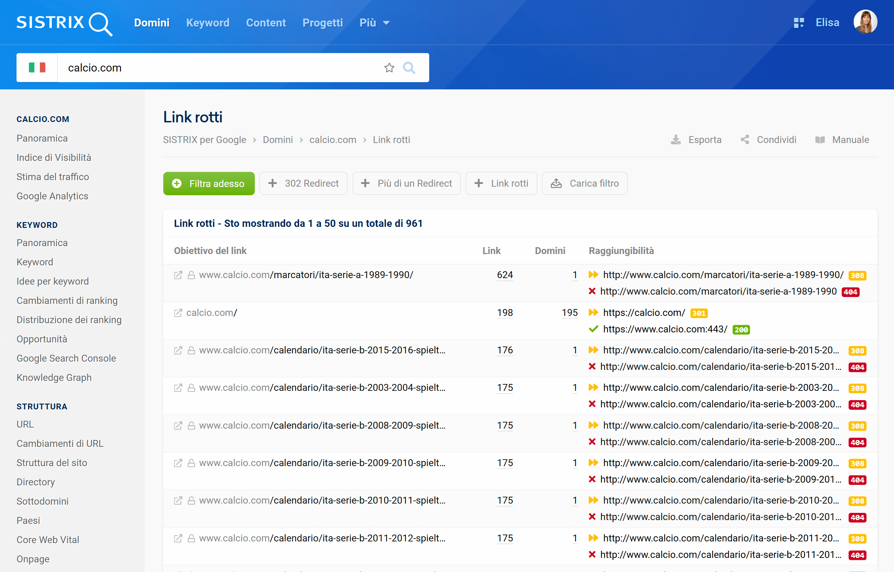Open external link icon for calcio.com/ row
Image resolution: width=894 pixels, height=572 pixels.
pyautogui.click(x=178, y=313)
